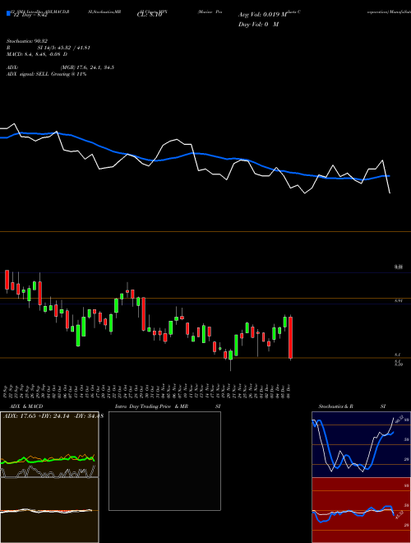Click the MACD lower sub-panel chart
Image resolution: width=411 pixels, height=543 pixels.
click(x=49, y=511)
